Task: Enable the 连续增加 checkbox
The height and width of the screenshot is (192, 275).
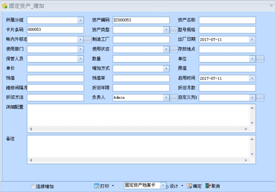Action: 32,186
